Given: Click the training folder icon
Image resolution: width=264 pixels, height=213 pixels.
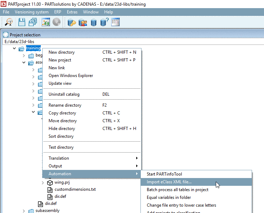Looking at the screenshot, I should click(x=21, y=49).
